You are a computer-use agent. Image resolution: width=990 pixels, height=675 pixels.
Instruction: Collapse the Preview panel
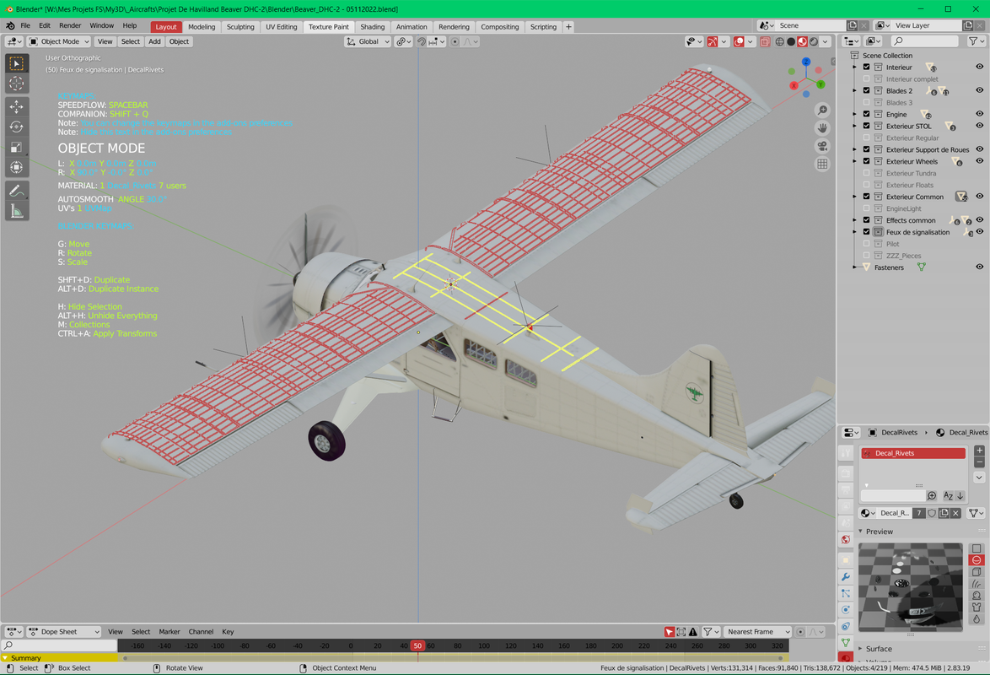pyautogui.click(x=861, y=532)
